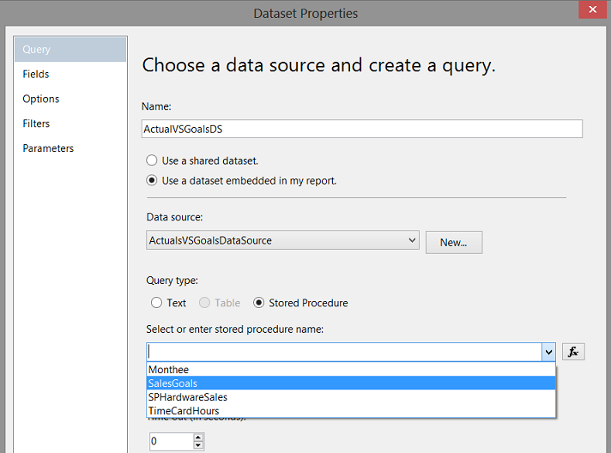Select 'Use a shared dataset' option

pyautogui.click(x=152, y=160)
